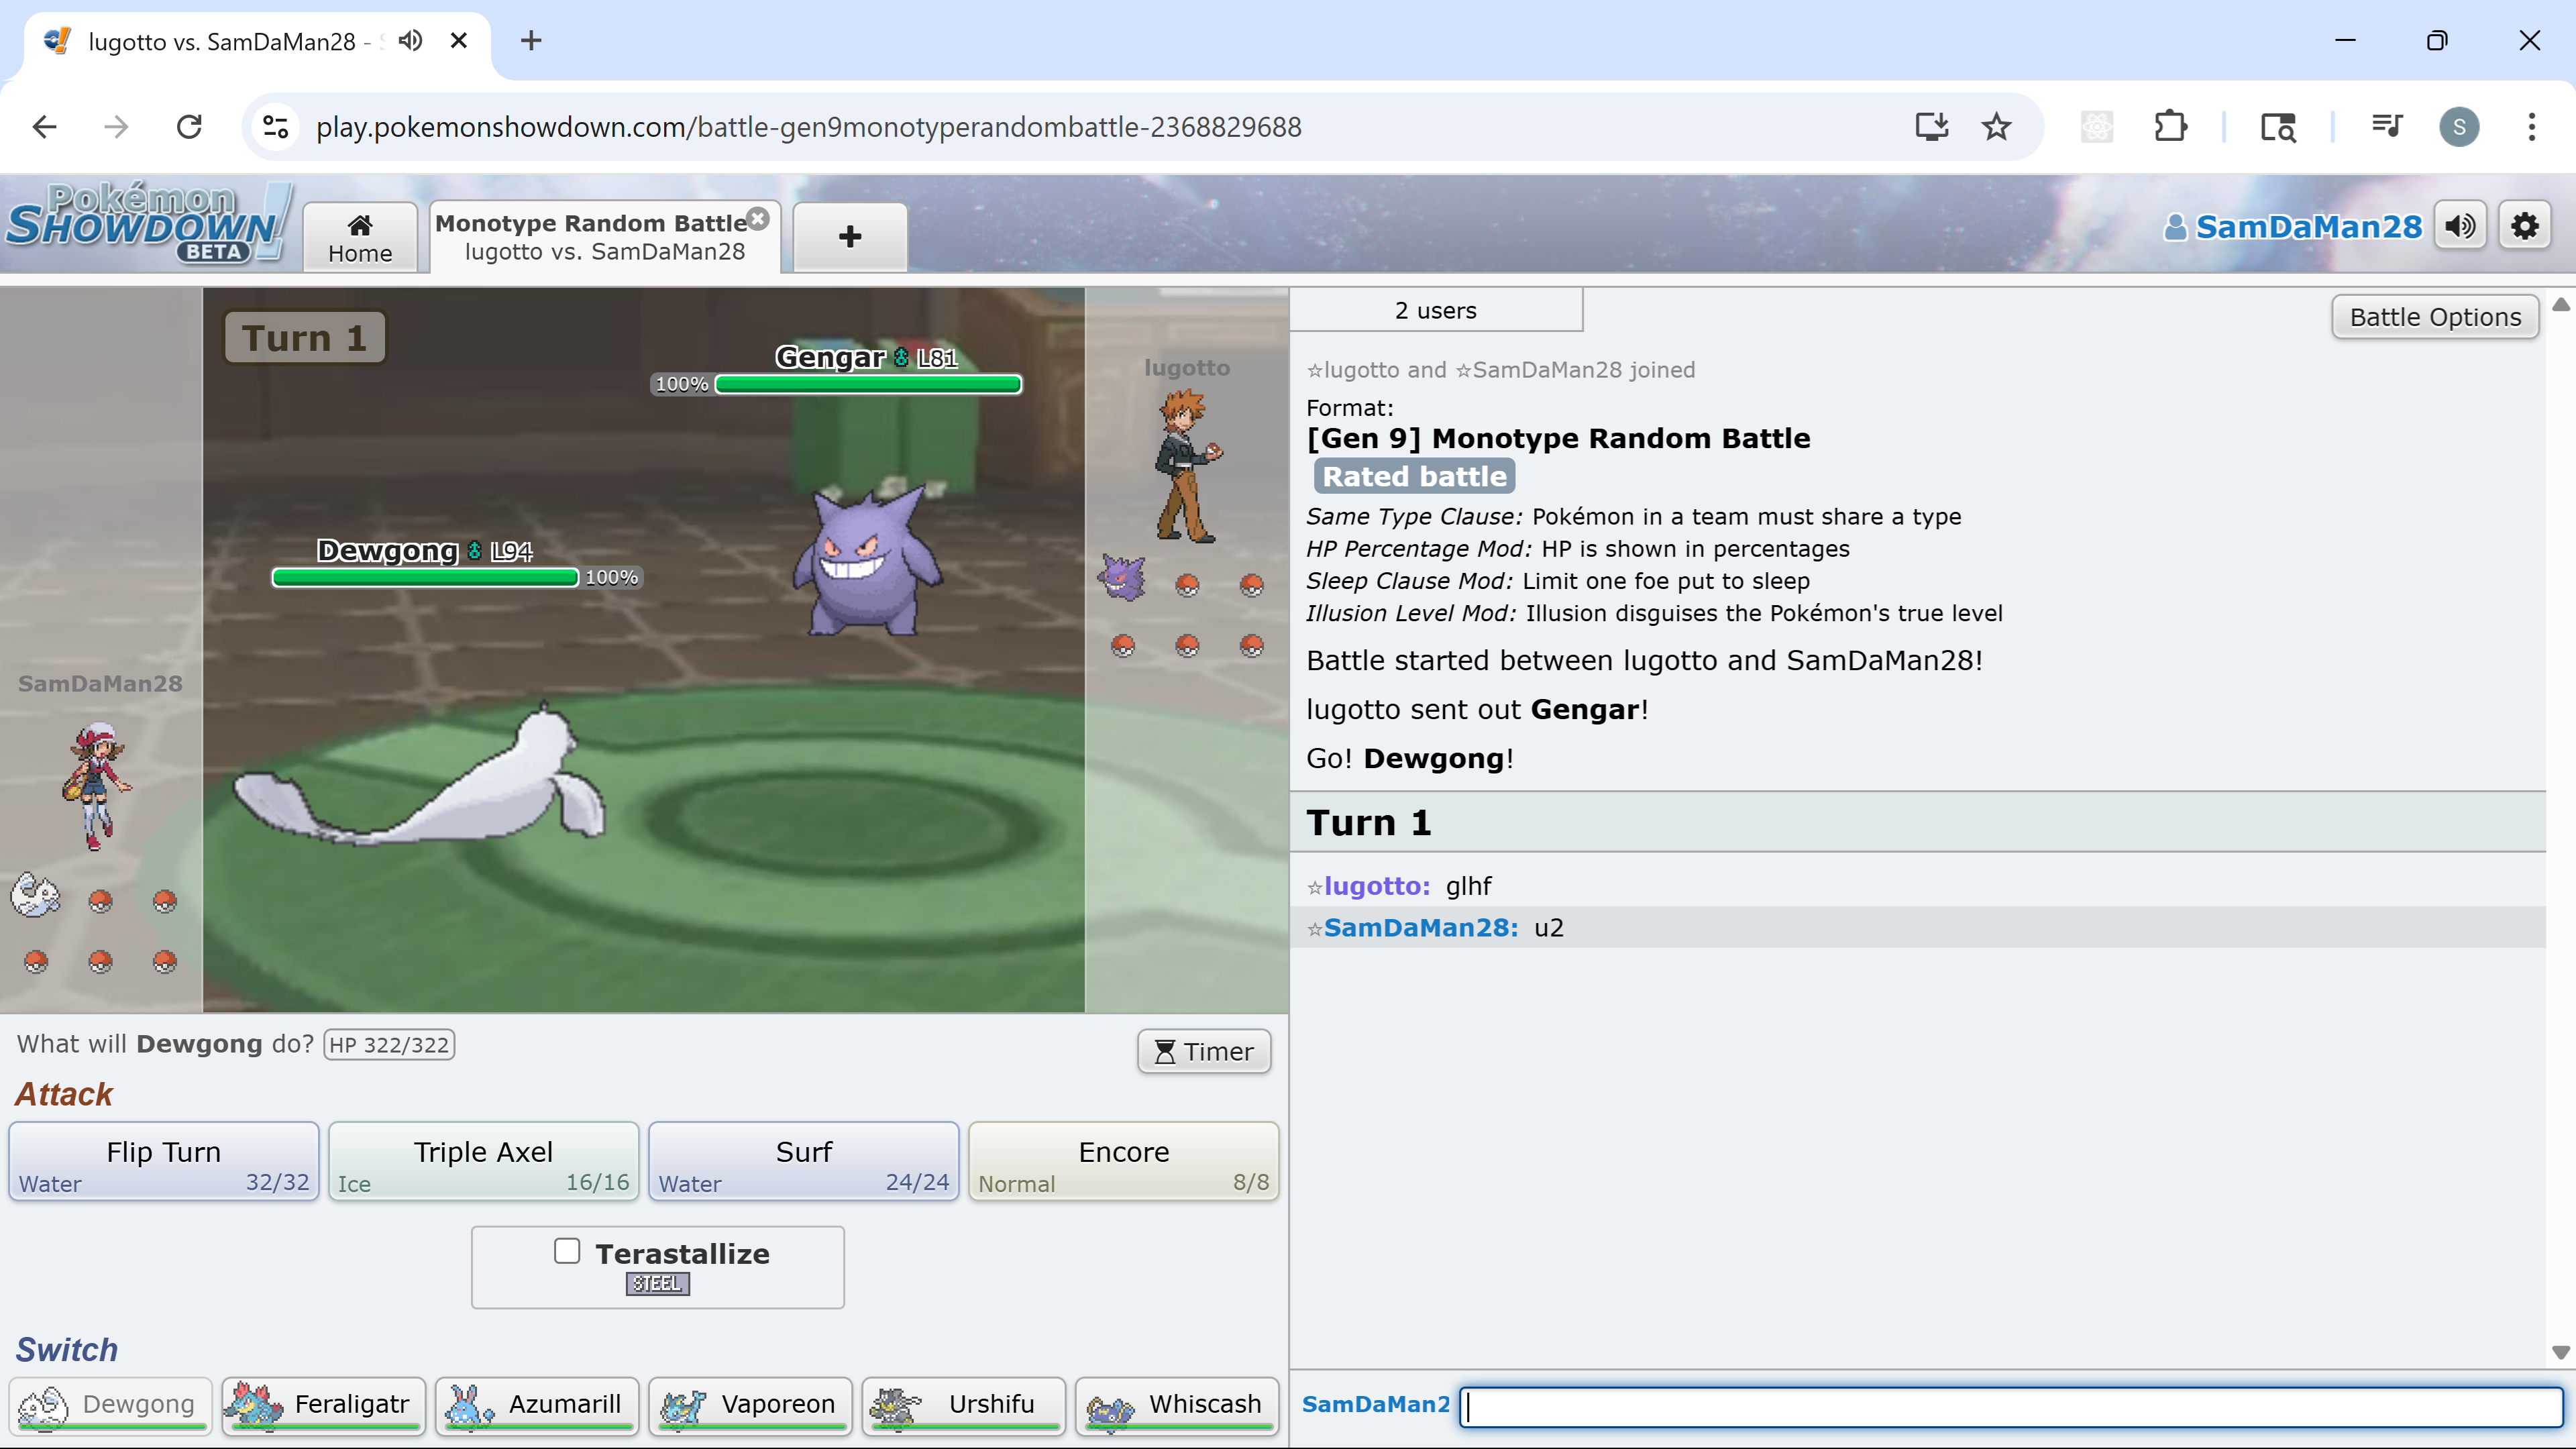Click the Steel tera type label

(x=657, y=1284)
